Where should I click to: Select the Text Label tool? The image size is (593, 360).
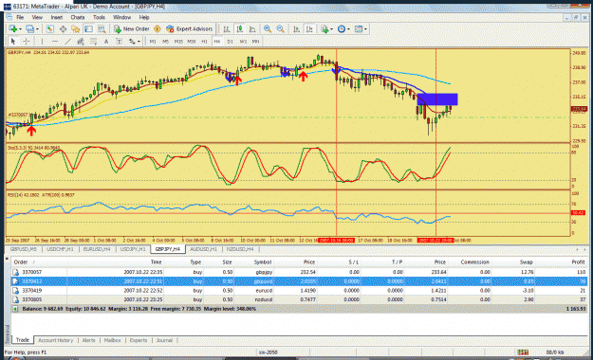119,41
